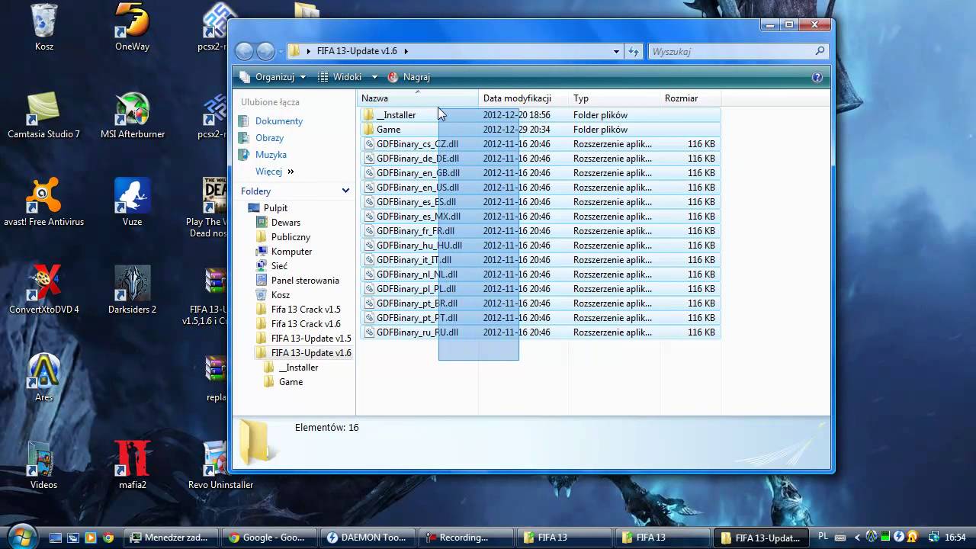Screen dimensions: 976x549
Task: Expand the Więcej favorite links
Action: point(274,172)
